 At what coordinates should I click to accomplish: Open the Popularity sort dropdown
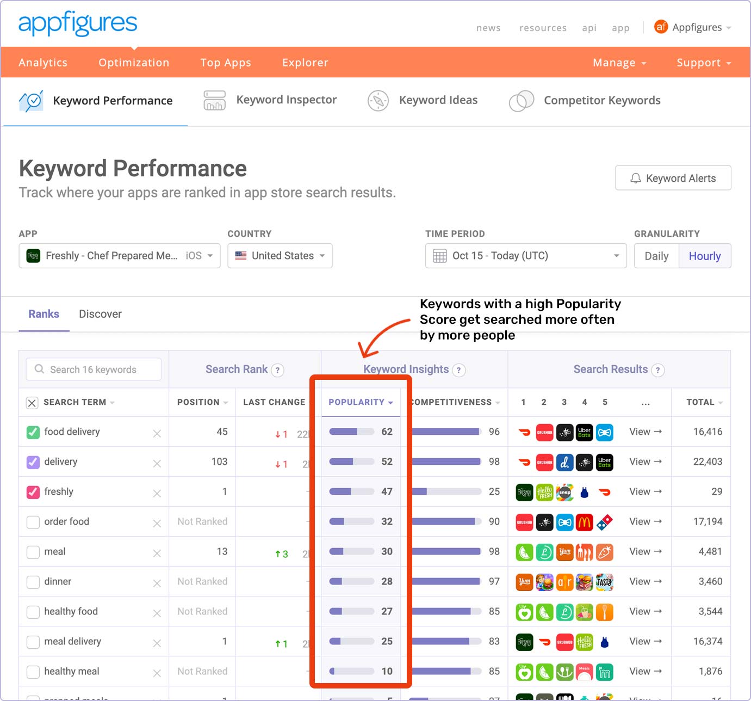click(x=360, y=402)
